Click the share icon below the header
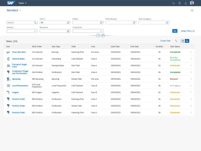Viewport: 201px width, 151px height. point(192,10)
